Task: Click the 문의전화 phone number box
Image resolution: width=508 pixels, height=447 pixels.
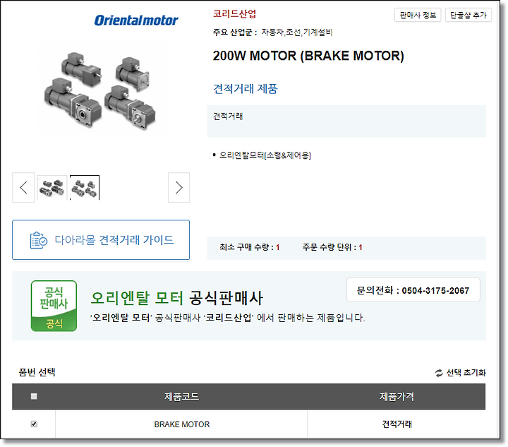Action: pos(413,290)
